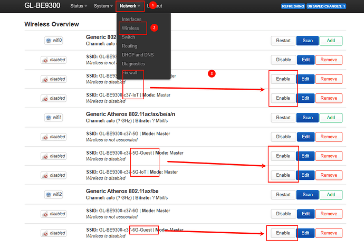Enable the GL-BE9300-c37-IoT wireless network
Screen dimensions: 364x248
coord(283,98)
